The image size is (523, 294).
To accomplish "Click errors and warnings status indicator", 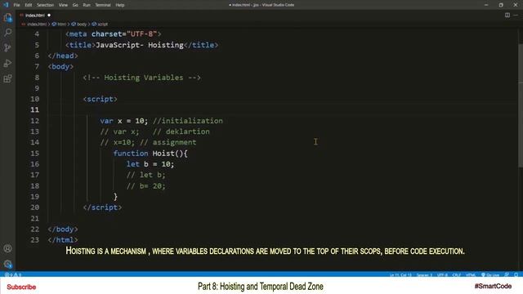I will (x=13, y=275).
